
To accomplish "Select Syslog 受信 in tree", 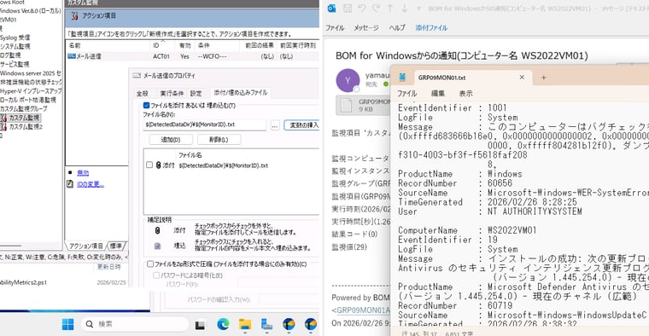I will click(15, 38).
